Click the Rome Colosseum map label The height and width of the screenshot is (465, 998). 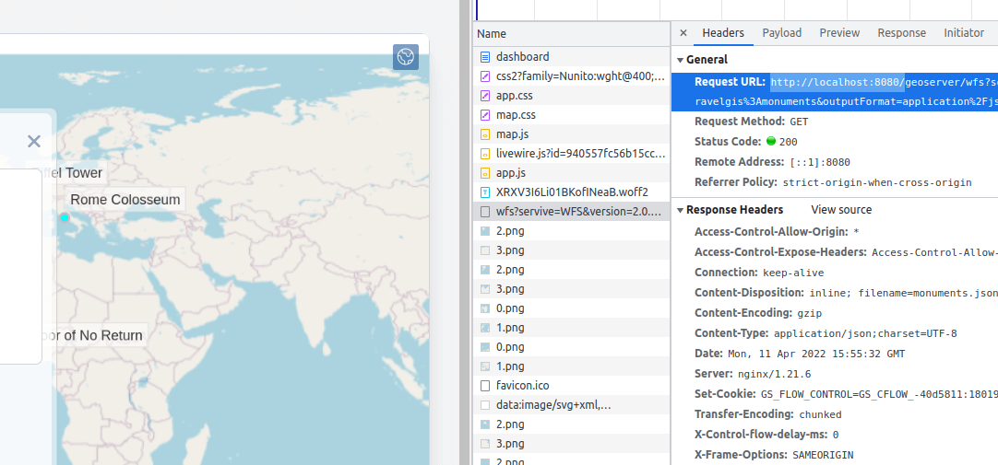[x=125, y=200]
